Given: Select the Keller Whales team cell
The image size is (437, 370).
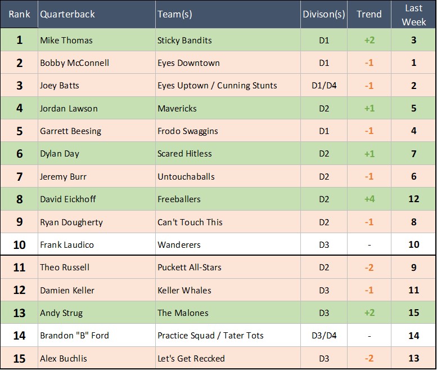Looking at the screenshot, I should (x=184, y=291).
